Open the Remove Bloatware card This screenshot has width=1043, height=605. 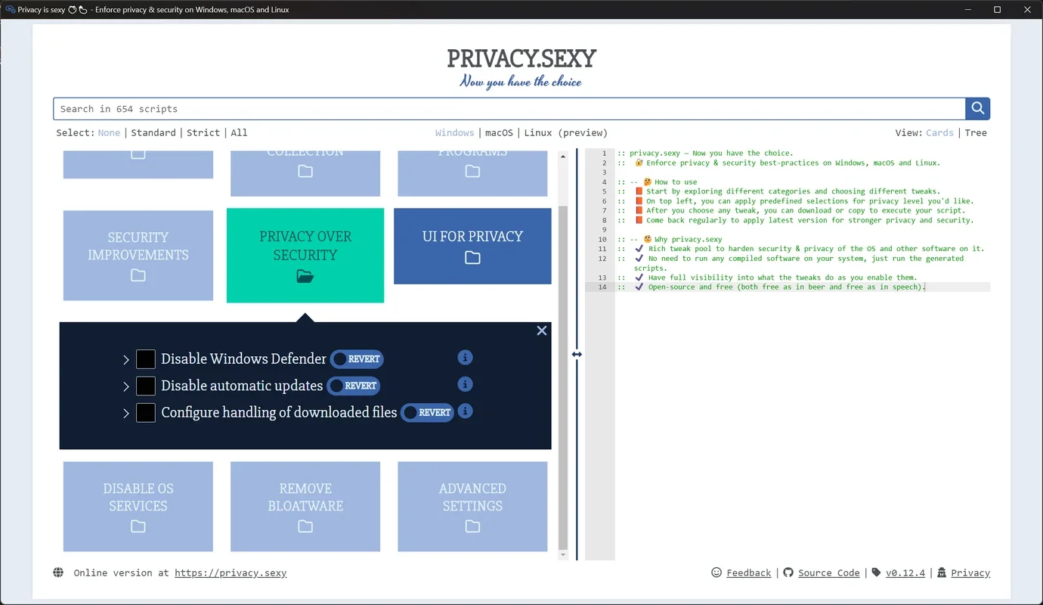[305, 507]
